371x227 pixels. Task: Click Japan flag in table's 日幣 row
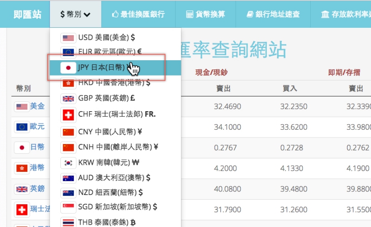point(22,148)
